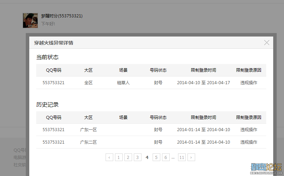Click 违规操作 in the 广东一区 row
This screenshot has width=284, height=176.
249,130
